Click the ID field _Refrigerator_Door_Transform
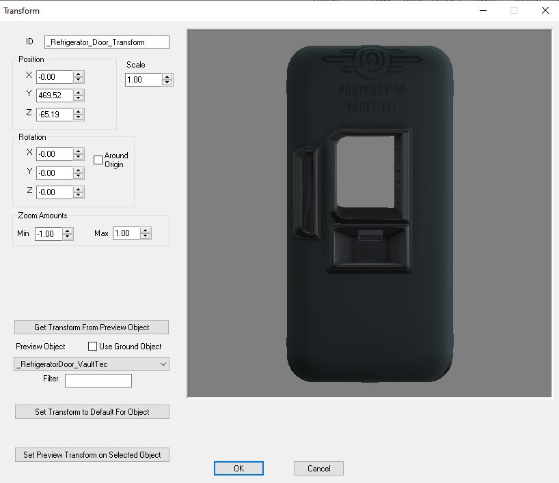This screenshot has width=559, height=483. pos(107,42)
